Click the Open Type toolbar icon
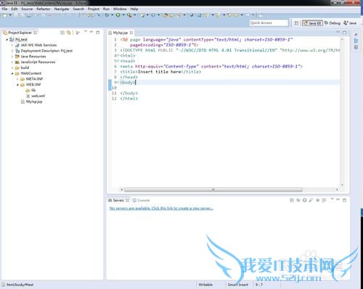363x289 pixels. point(166,15)
